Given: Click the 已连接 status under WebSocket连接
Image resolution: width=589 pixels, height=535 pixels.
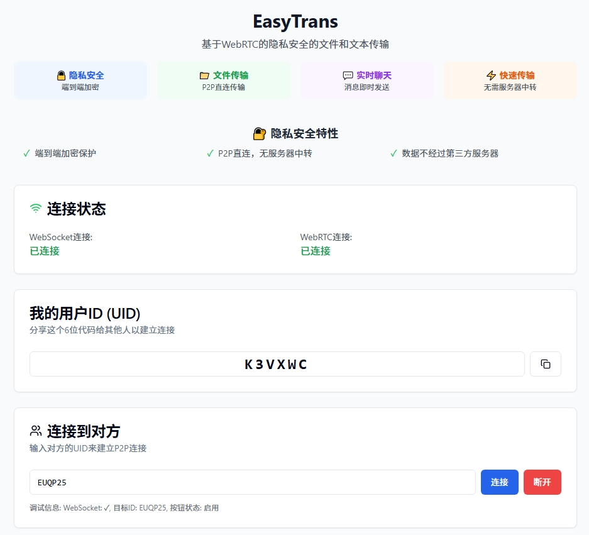Looking at the screenshot, I should coord(45,251).
